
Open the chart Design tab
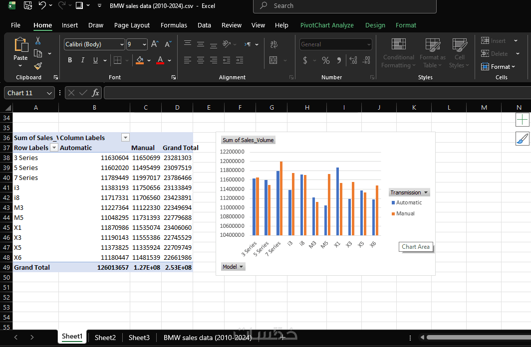click(375, 25)
